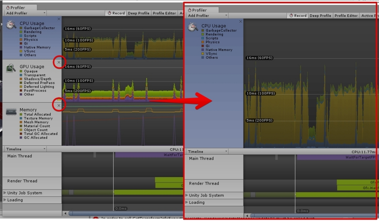Toggle Physics series in left CPU Usage
The image size is (379, 221).
tap(21, 40)
